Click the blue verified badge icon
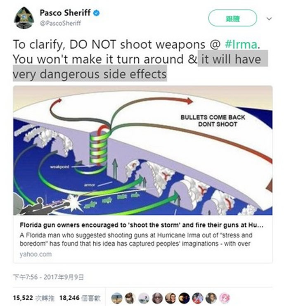This screenshot has width=289, height=306. tap(97, 13)
